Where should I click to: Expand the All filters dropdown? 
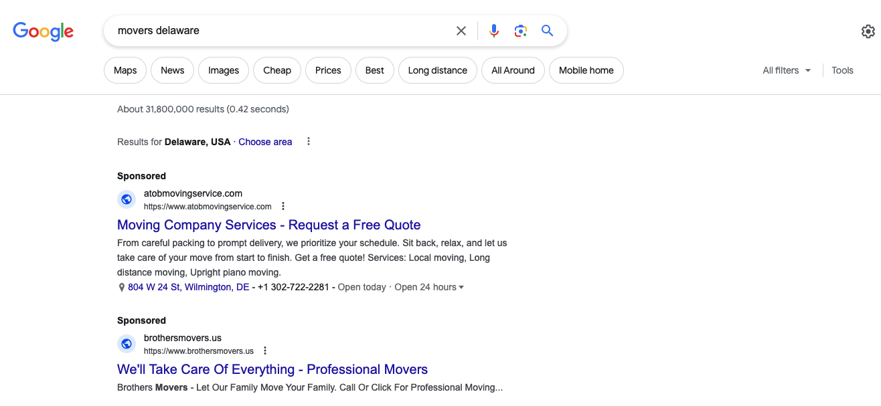pos(787,70)
